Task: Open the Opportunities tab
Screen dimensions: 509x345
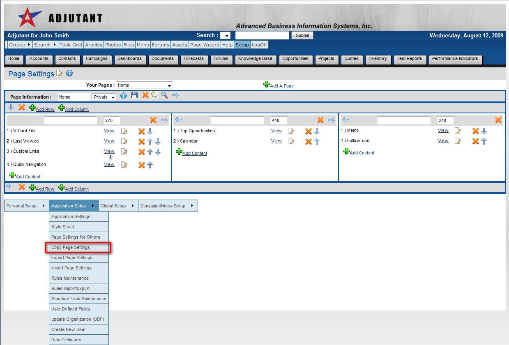Action: (295, 59)
